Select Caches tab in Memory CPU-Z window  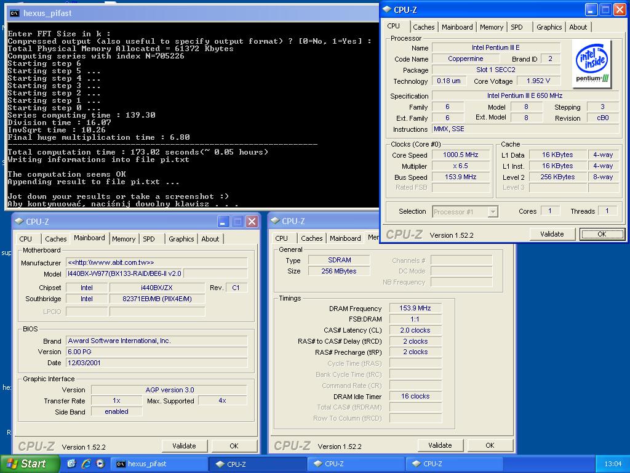click(312, 238)
